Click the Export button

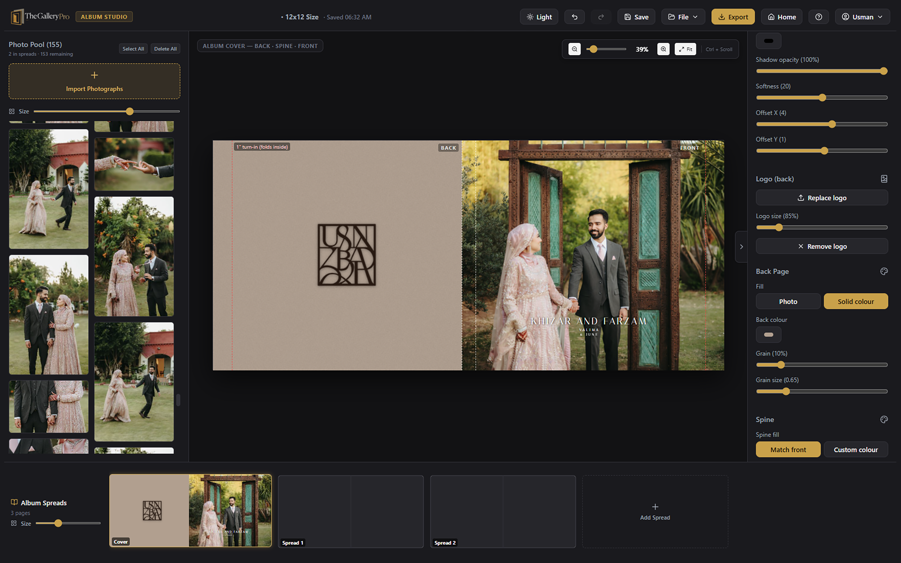coord(733,17)
